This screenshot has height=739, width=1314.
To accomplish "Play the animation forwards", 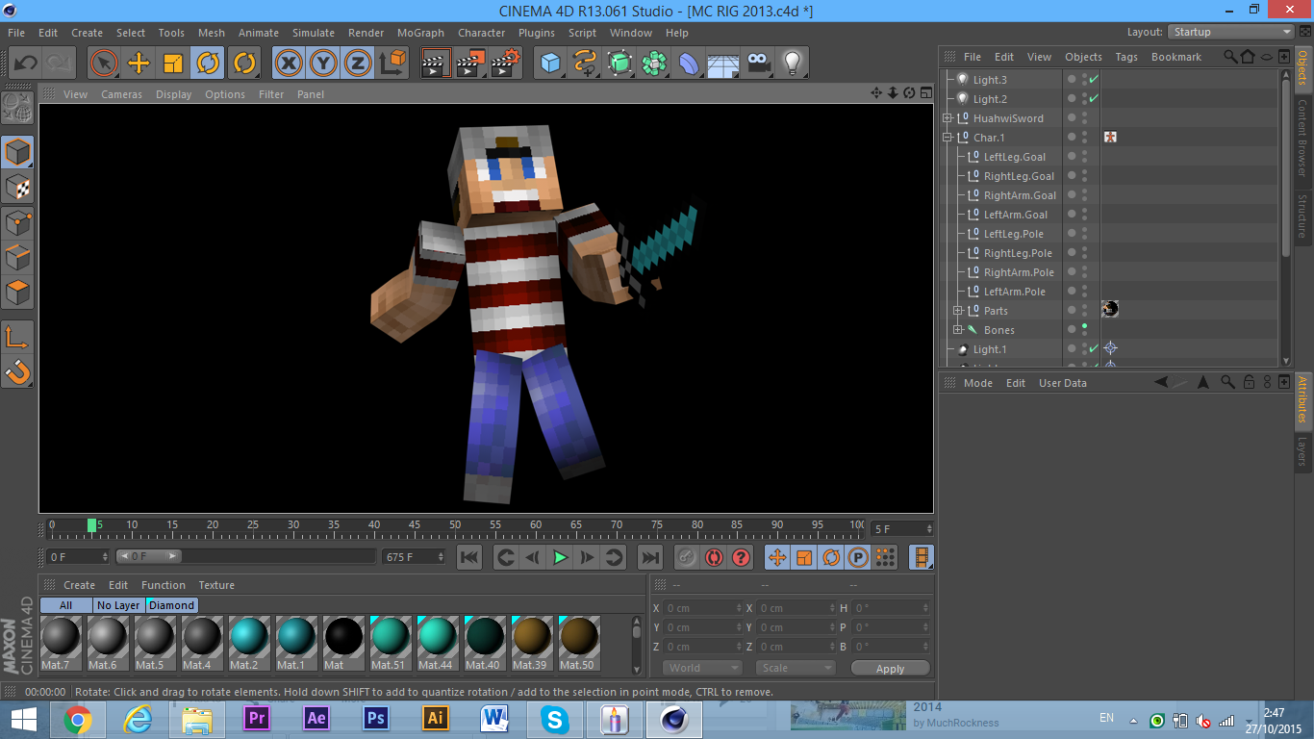I will tap(560, 557).
